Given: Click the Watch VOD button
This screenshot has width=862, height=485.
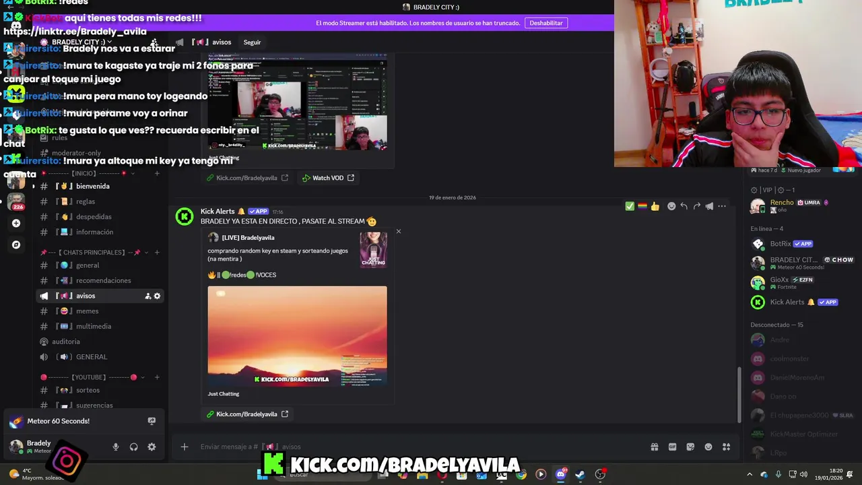Looking at the screenshot, I should pos(328,178).
